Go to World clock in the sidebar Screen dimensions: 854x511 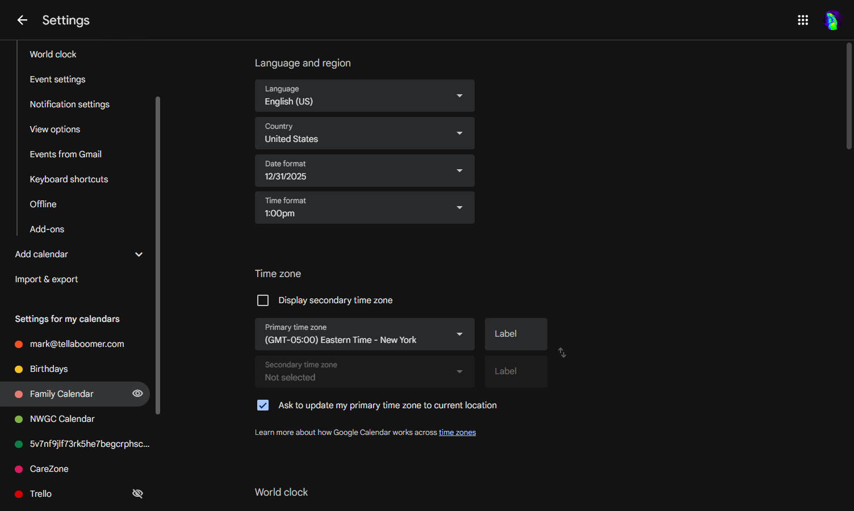[53, 55]
